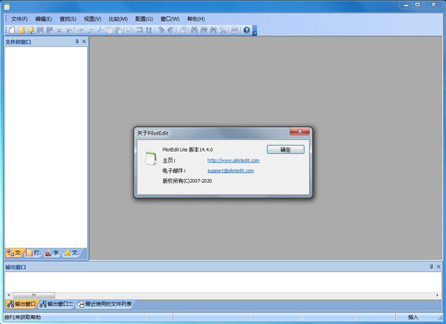Open the 比较(M) menu
Viewport: 446px width, 324px height.
click(x=118, y=19)
